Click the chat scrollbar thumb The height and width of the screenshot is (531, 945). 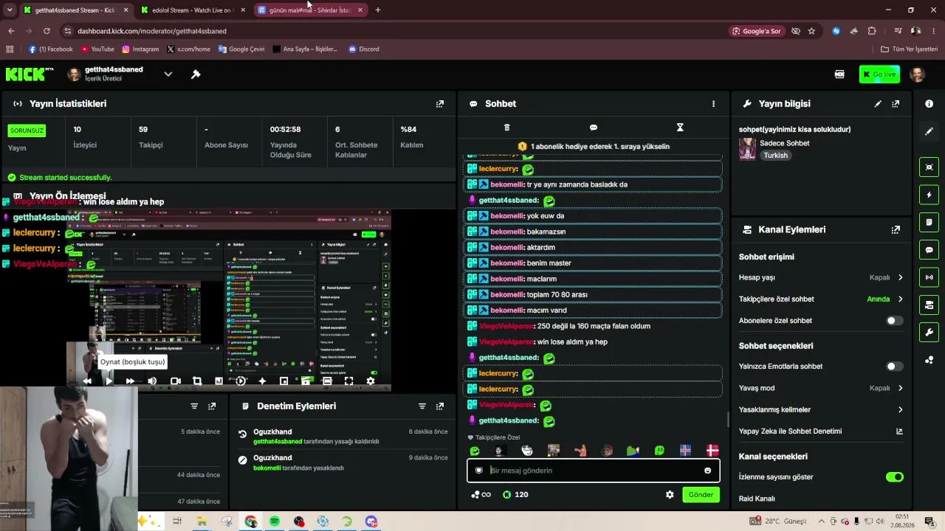click(727, 420)
